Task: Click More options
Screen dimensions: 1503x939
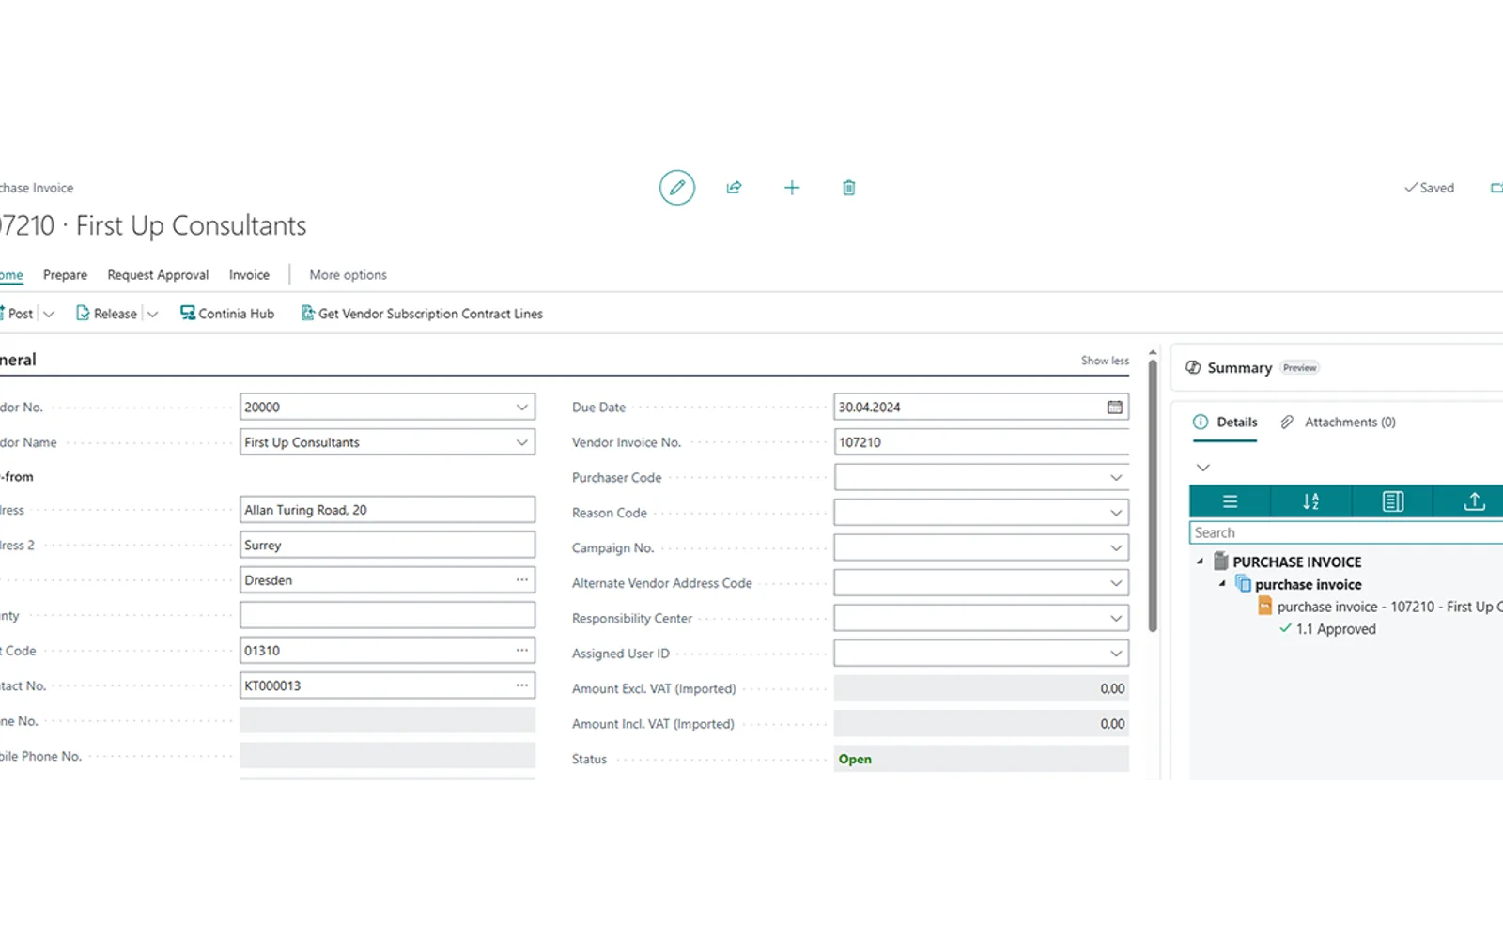Action: tap(348, 275)
